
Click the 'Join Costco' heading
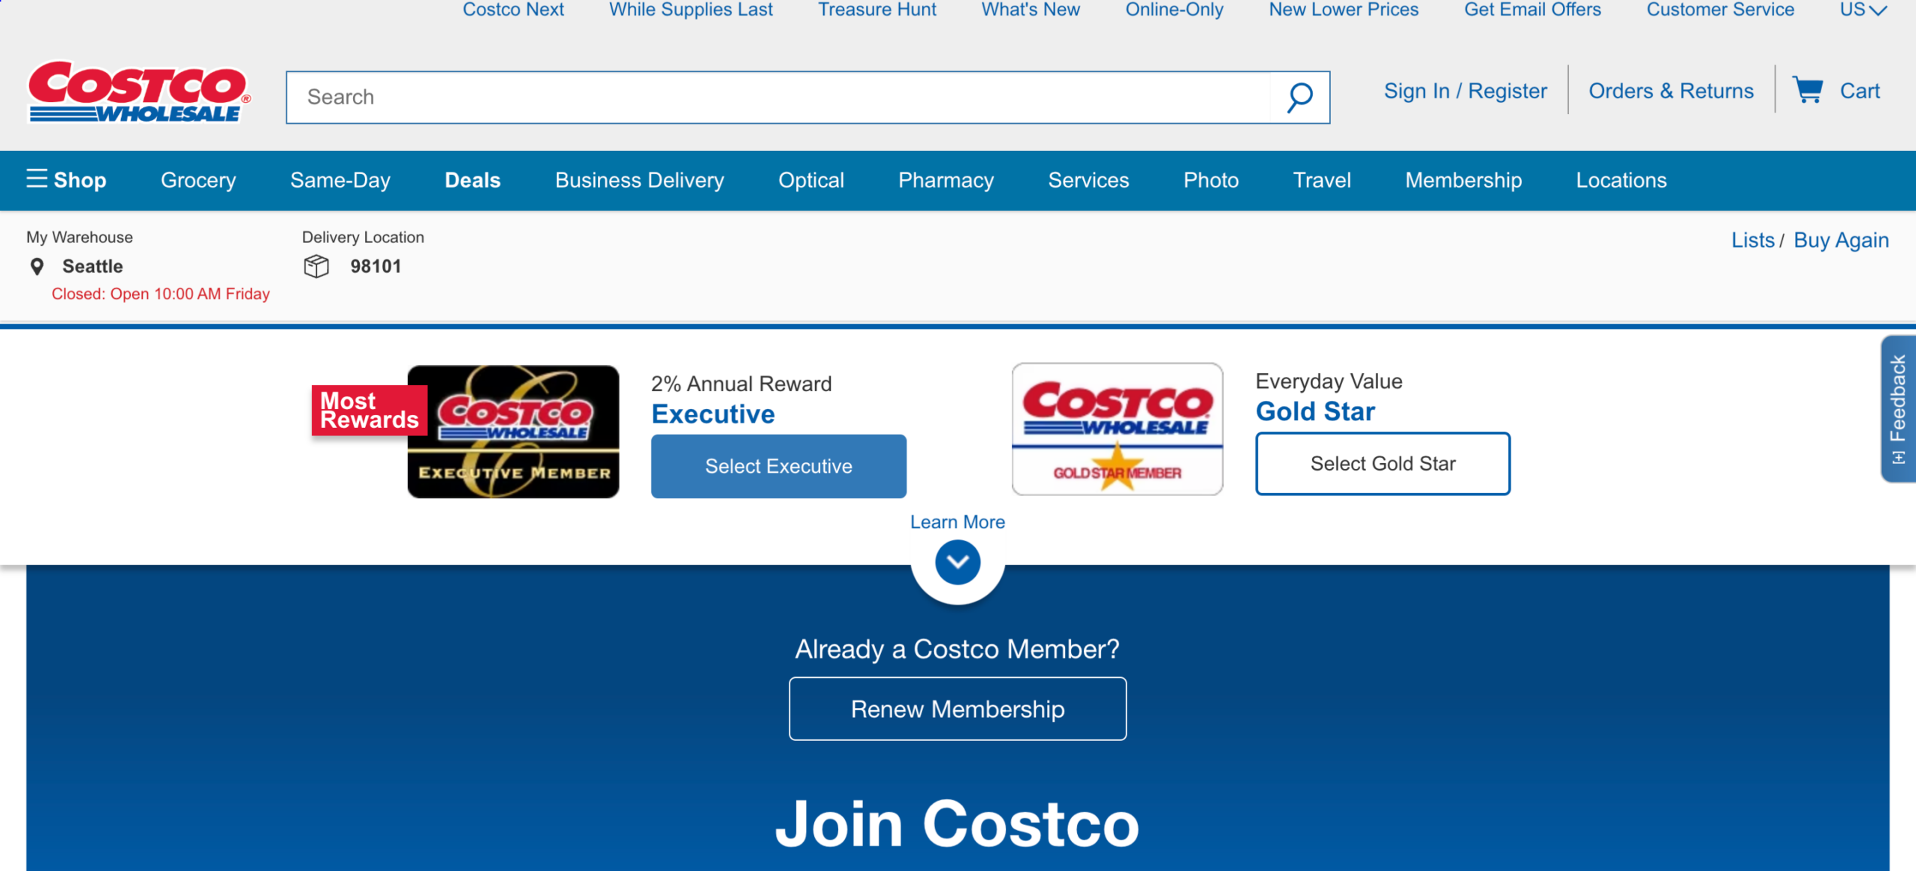click(958, 824)
